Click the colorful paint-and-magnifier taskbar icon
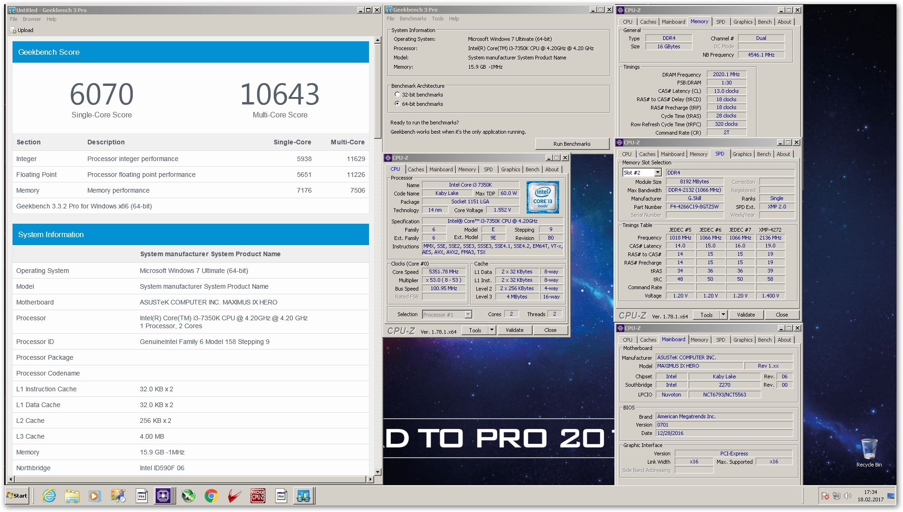This screenshot has width=903, height=512. click(118, 496)
